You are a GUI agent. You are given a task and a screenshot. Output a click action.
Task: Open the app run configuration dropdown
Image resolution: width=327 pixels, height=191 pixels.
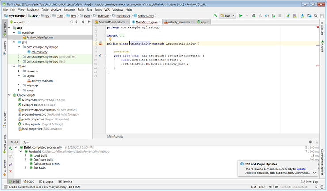coord(227,15)
